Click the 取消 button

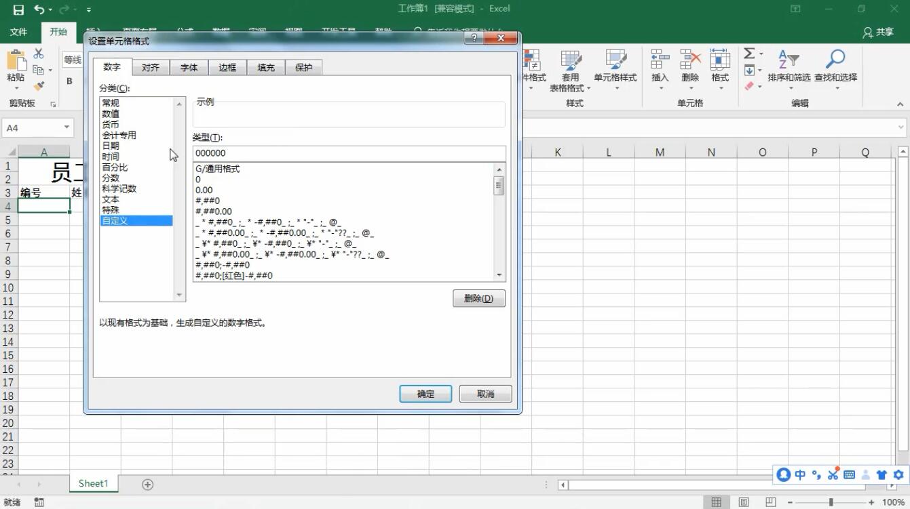[x=485, y=394]
